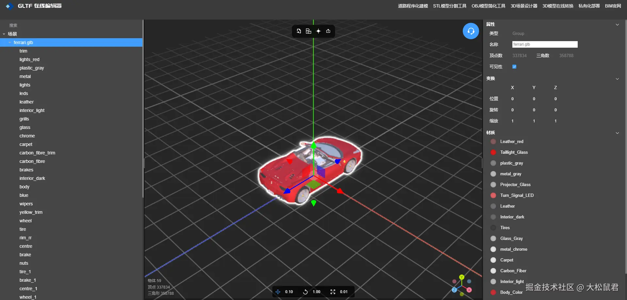Click the scale step value 0.01

click(x=344, y=292)
